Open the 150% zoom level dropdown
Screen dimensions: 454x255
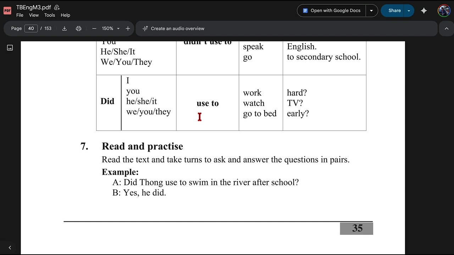tap(111, 29)
